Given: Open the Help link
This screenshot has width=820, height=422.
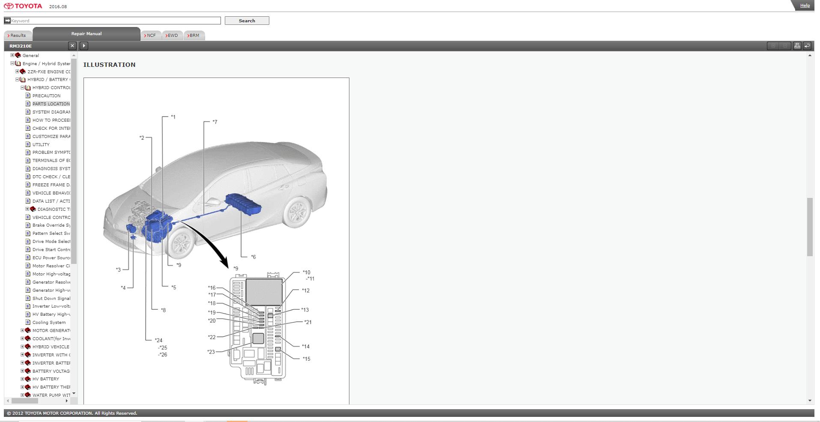Looking at the screenshot, I should (805, 6).
